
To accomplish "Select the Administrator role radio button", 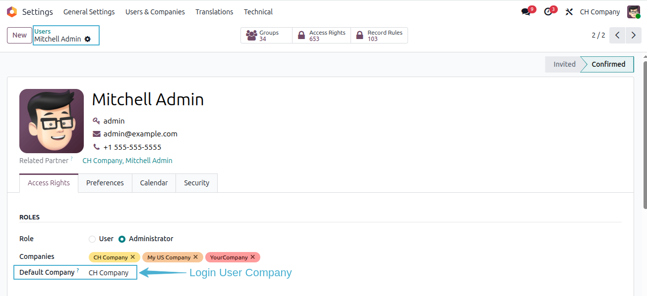I will point(122,239).
